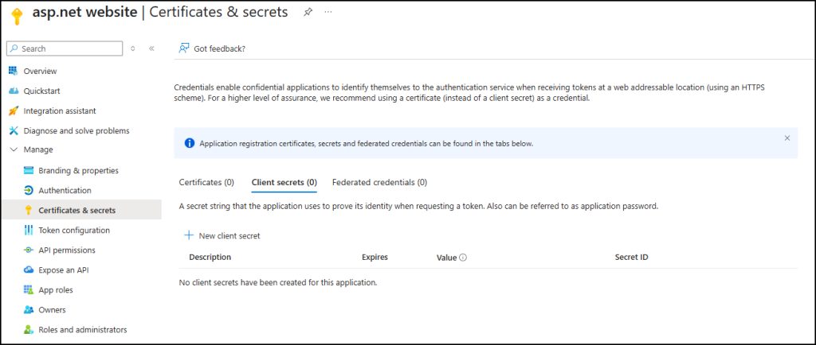Collapse the Manage section chevron
816x345 pixels.
[13, 149]
